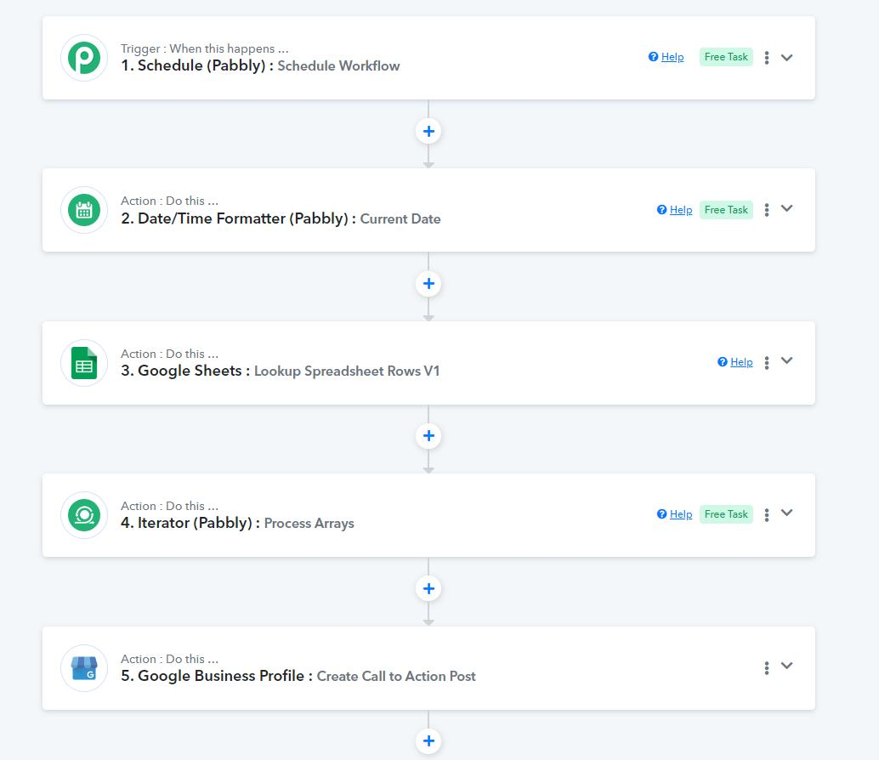879x760 pixels.
Task: Click 'Create Call to Action Post' text
Action: pyautogui.click(x=396, y=676)
